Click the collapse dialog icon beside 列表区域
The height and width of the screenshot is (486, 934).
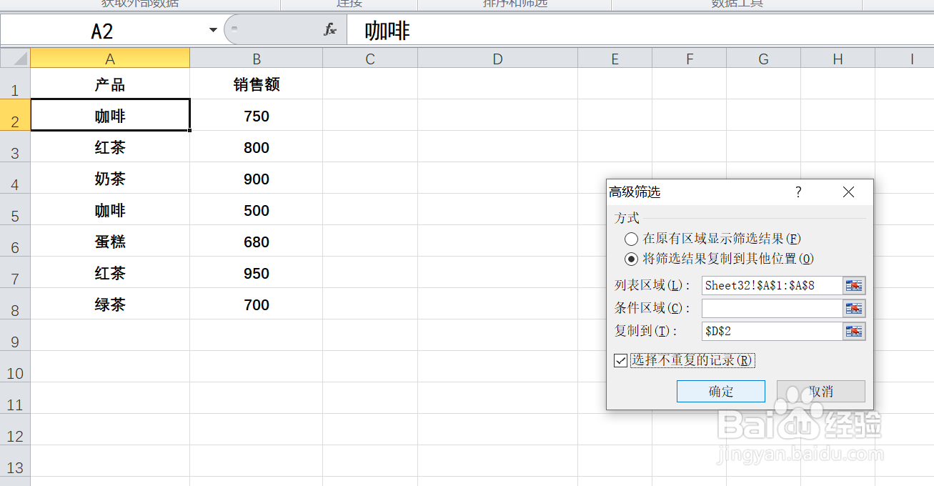[x=854, y=285]
